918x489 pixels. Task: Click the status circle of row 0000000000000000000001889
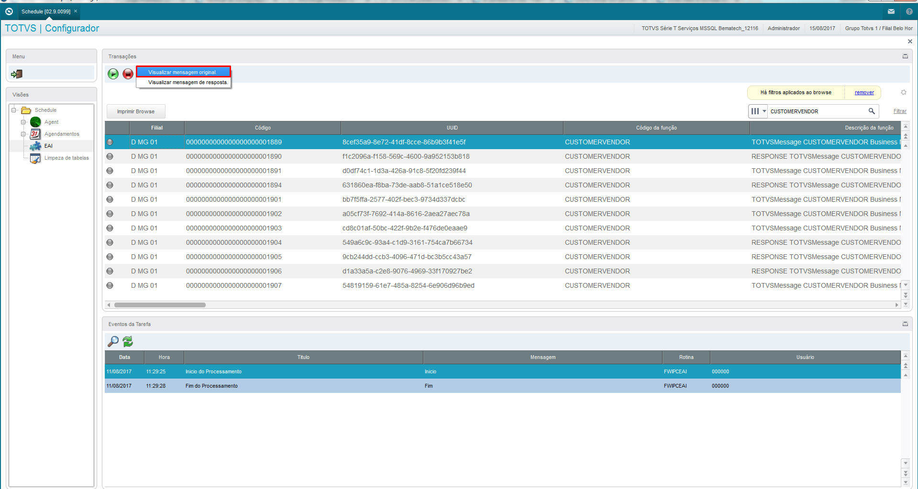point(110,142)
